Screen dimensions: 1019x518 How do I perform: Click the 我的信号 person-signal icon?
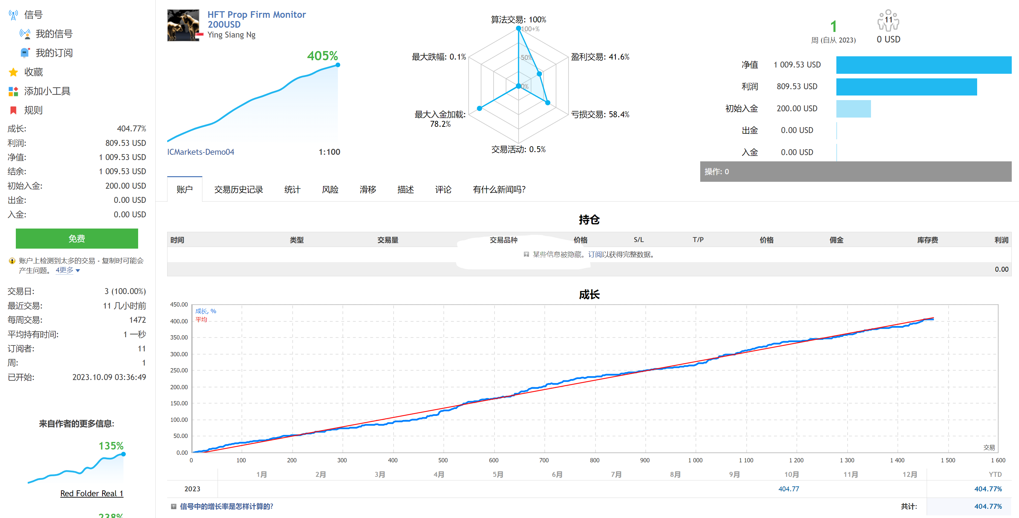(x=25, y=34)
